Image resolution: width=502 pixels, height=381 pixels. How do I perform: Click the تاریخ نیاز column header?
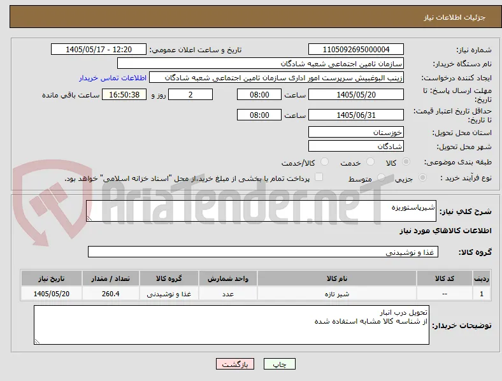pos(51,278)
